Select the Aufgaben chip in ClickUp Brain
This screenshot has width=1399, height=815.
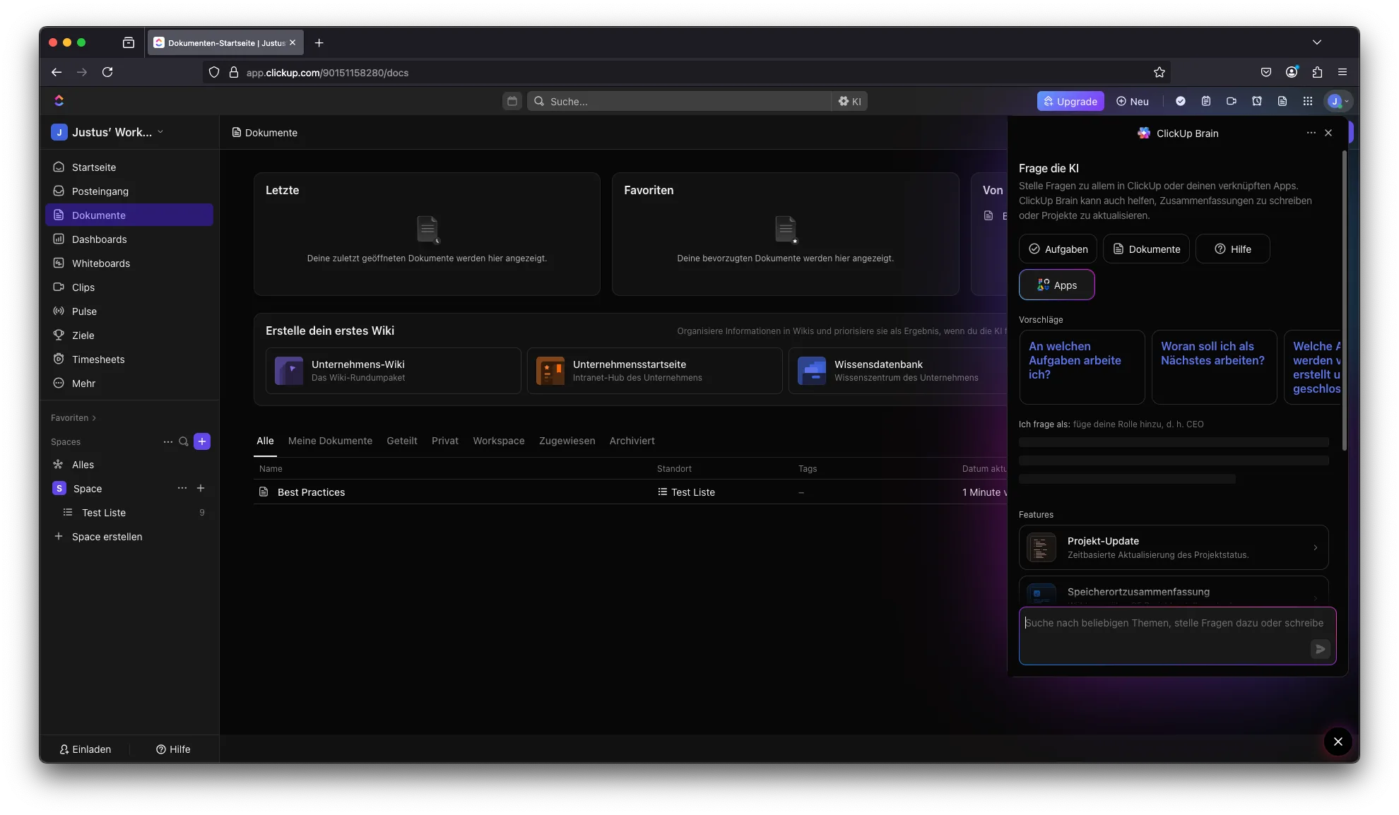point(1058,249)
